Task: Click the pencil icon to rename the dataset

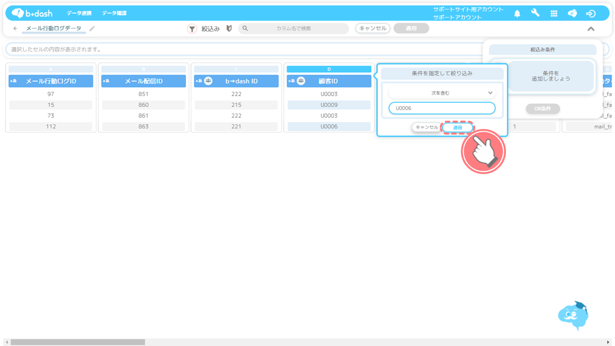Action: [92, 29]
